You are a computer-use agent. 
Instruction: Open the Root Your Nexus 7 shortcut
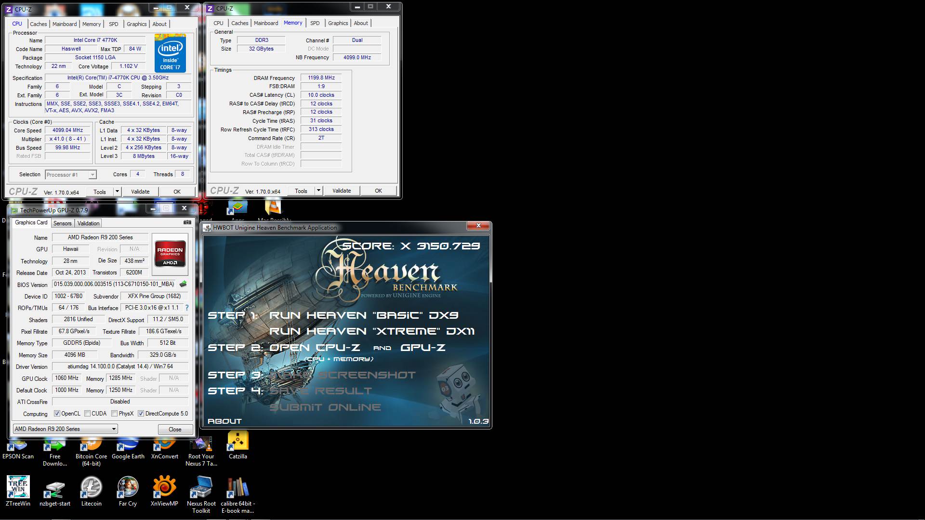coord(201,452)
